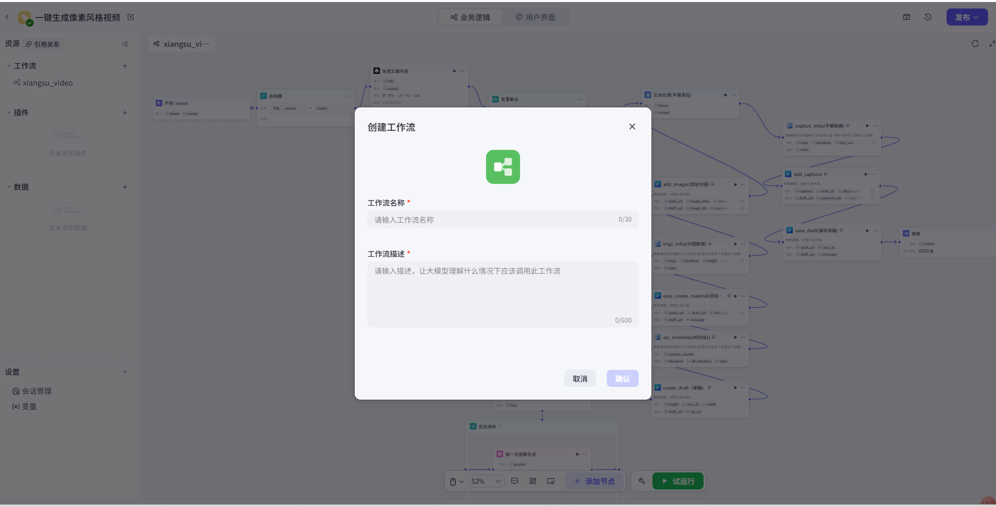This screenshot has height=507, width=996.
Task: Open the version history clock icon
Action: tap(928, 17)
